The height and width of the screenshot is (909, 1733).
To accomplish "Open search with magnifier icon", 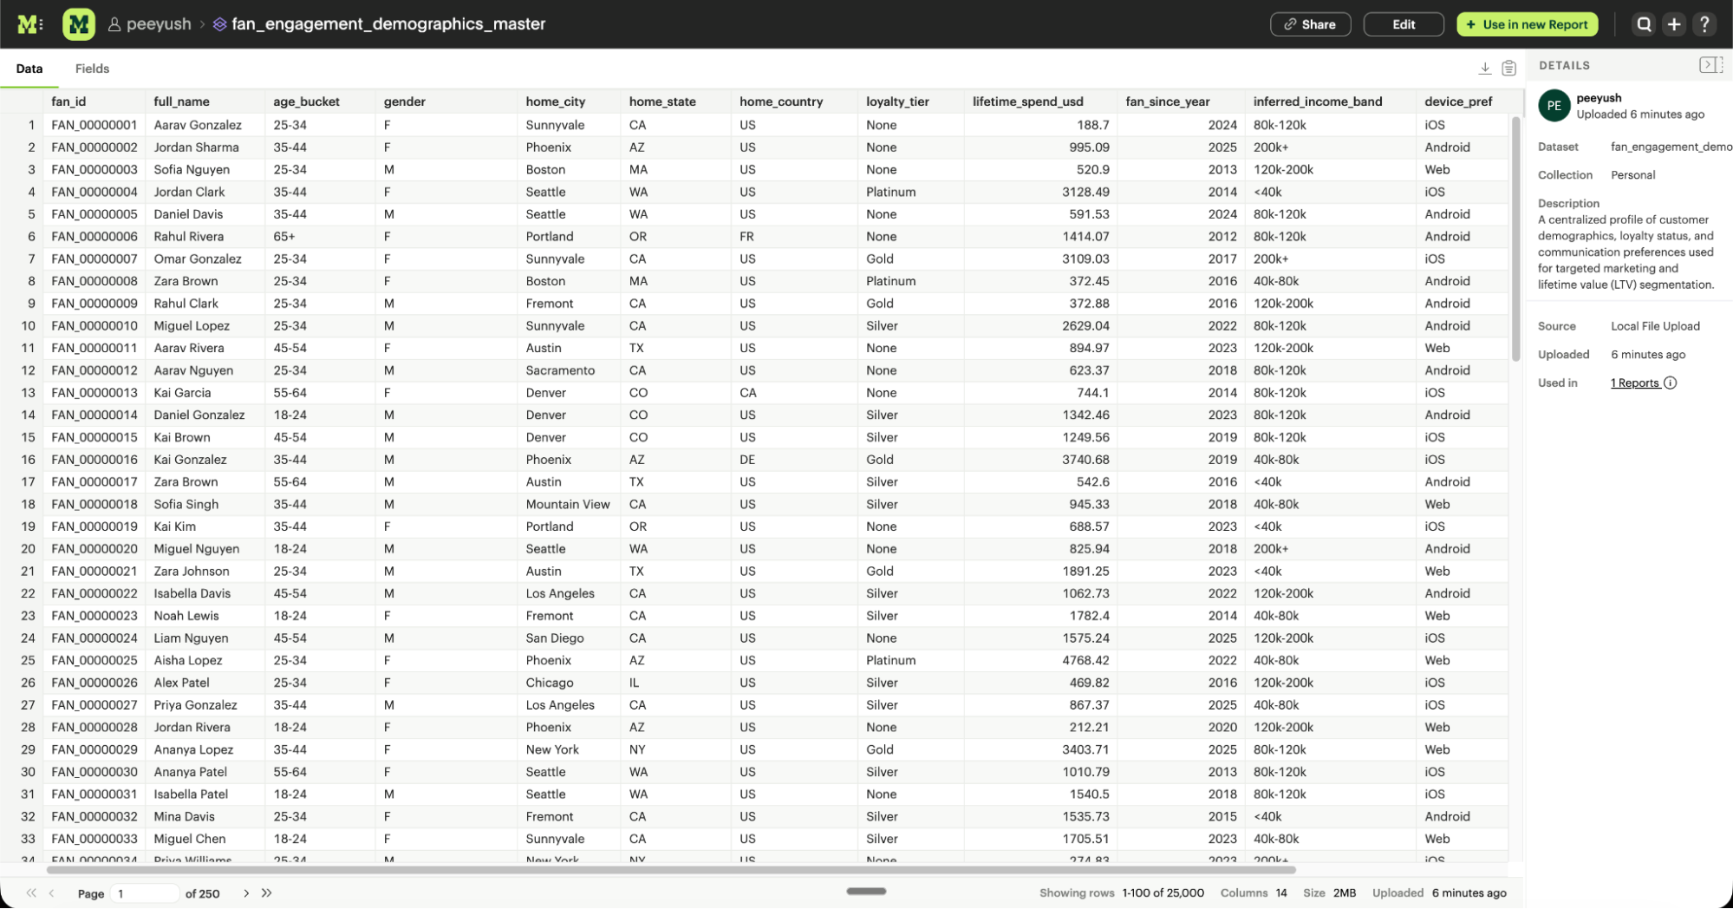I will [1644, 23].
